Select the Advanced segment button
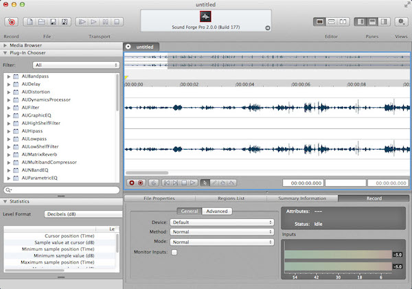This screenshot has width=412, height=289. 216,211
